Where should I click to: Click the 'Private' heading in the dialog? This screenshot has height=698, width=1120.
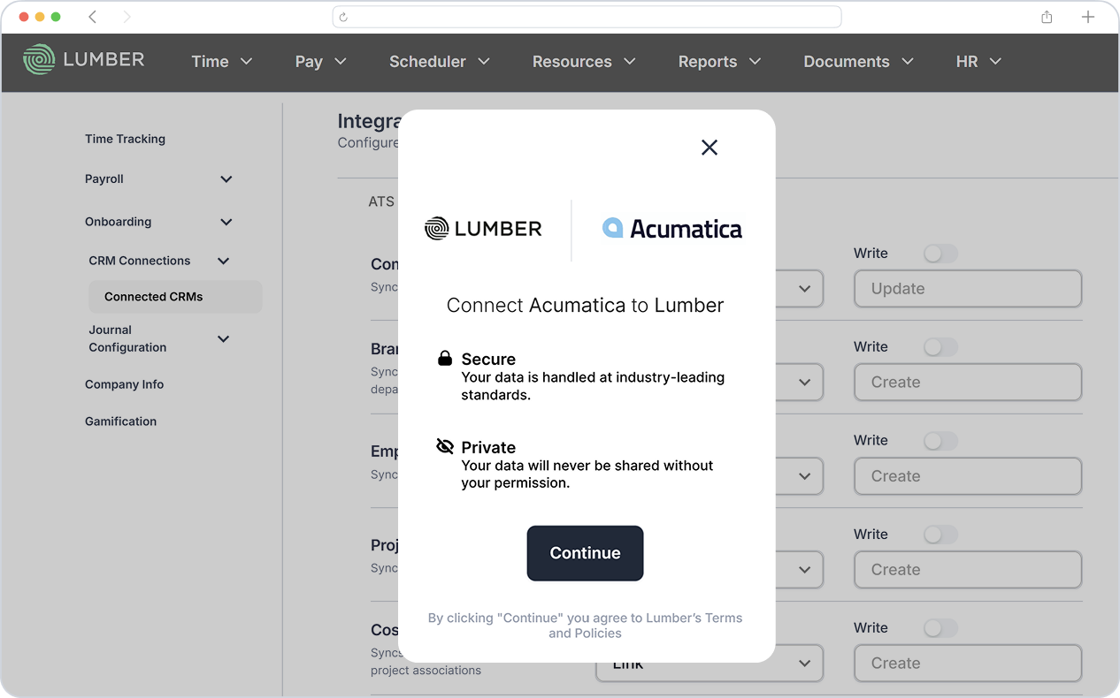pos(488,447)
